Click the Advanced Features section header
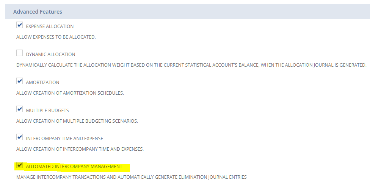Image resolution: width=370 pixels, height=181 pixels. coord(38,12)
